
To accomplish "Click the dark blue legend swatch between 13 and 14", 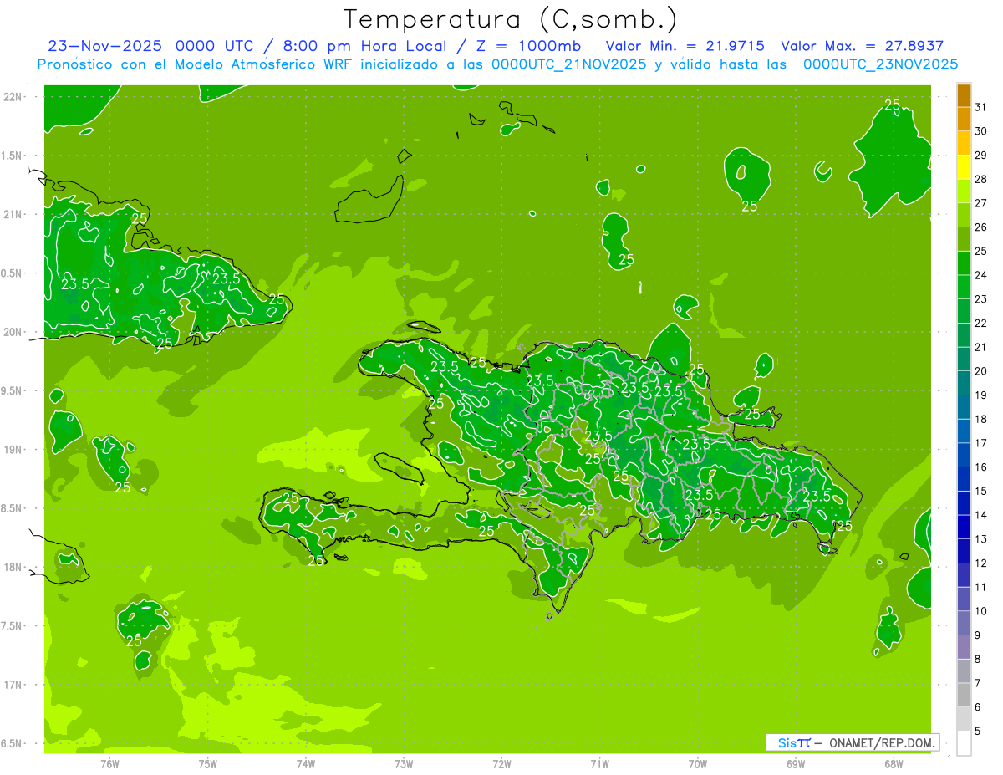I will tap(965, 528).
